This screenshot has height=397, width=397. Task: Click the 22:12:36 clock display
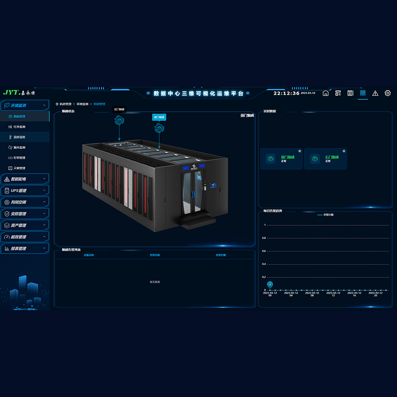click(286, 93)
